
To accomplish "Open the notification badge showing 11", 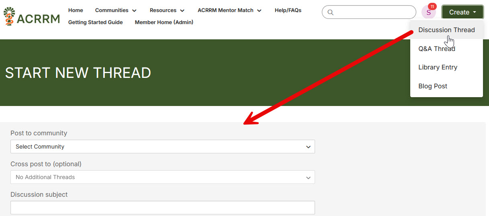I will 432,6.
